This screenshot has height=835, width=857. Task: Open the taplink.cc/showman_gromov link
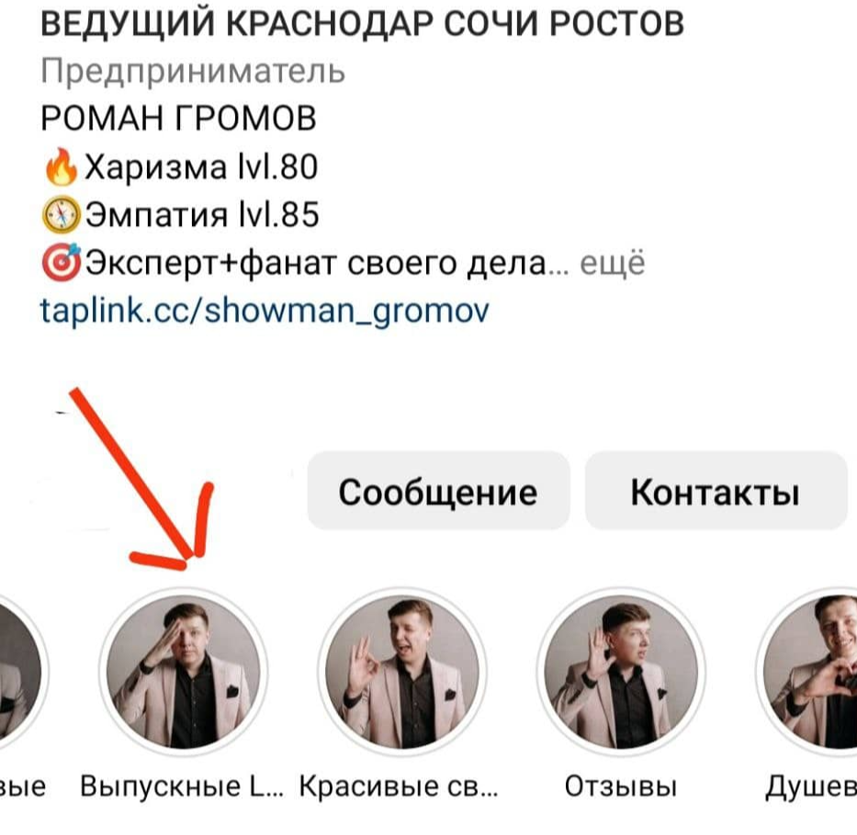pyautogui.click(x=265, y=310)
